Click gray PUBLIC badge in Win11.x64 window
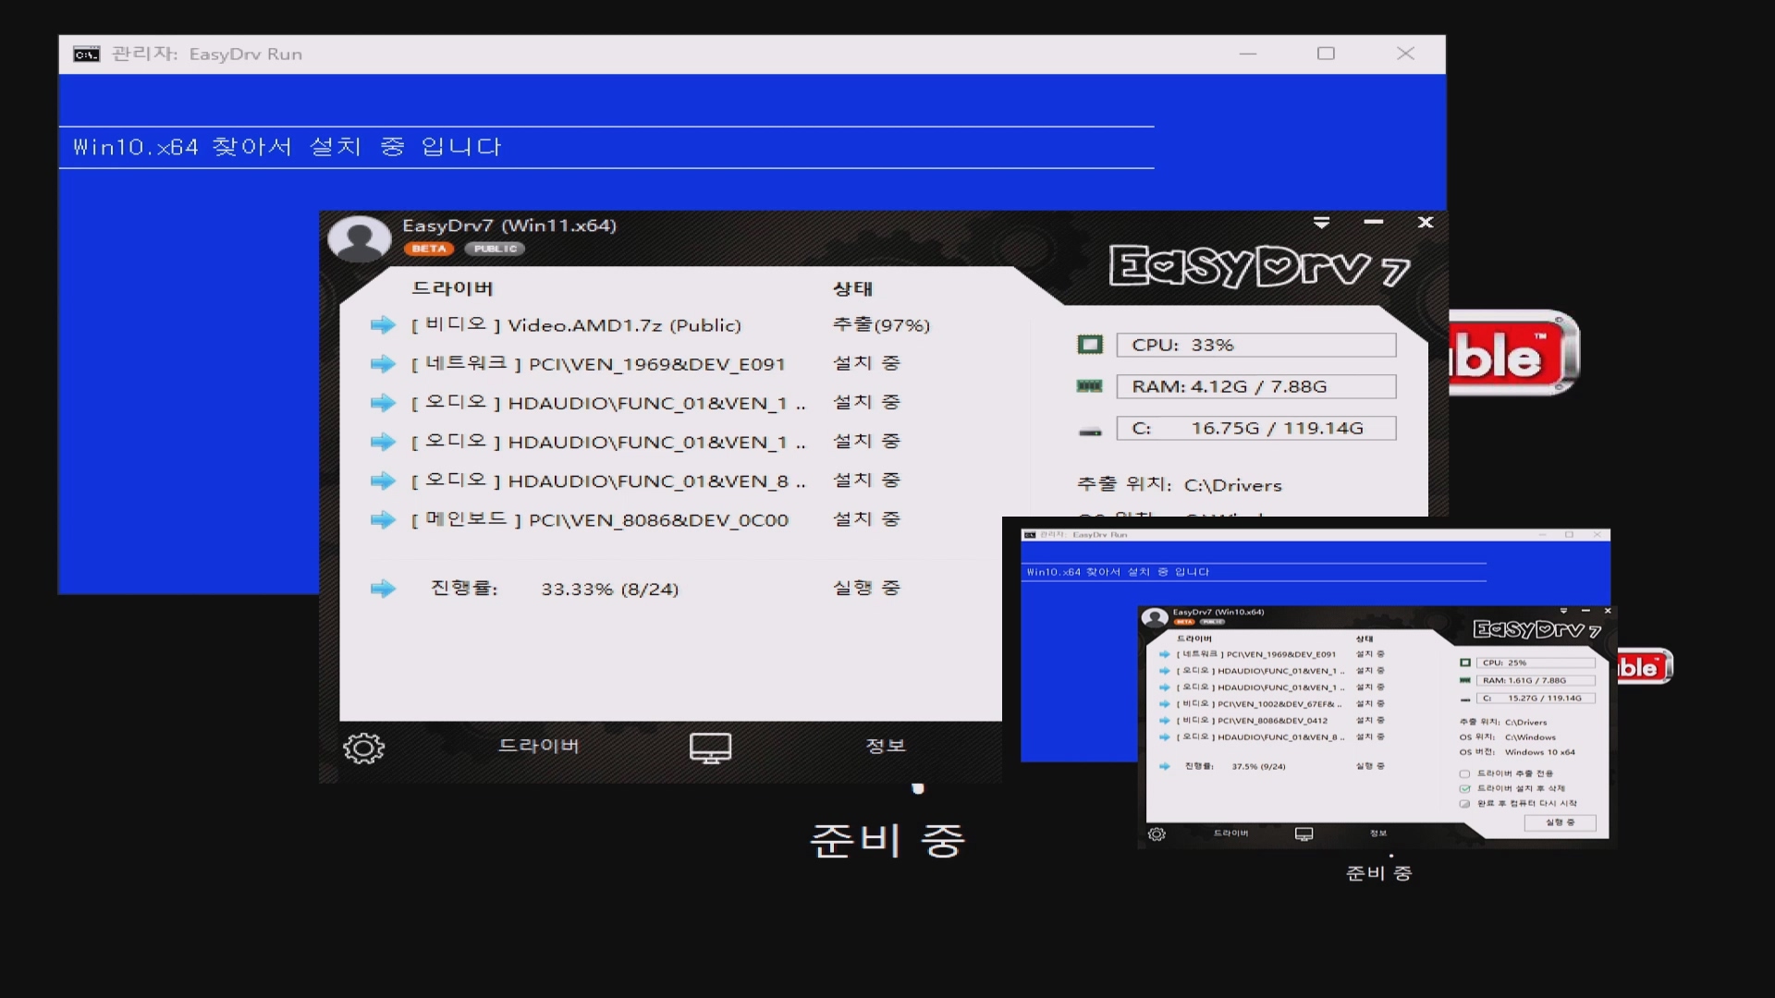1775x998 pixels. pos(496,249)
